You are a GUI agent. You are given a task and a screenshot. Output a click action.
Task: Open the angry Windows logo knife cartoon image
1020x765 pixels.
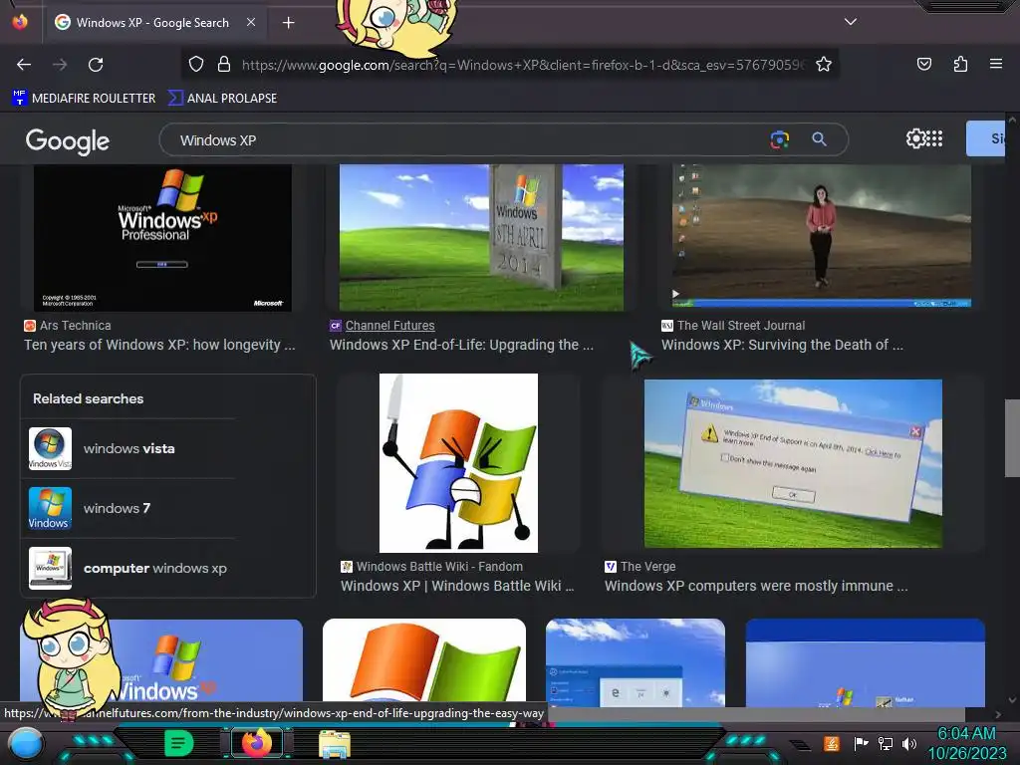pyautogui.click(x=458, y=462)
